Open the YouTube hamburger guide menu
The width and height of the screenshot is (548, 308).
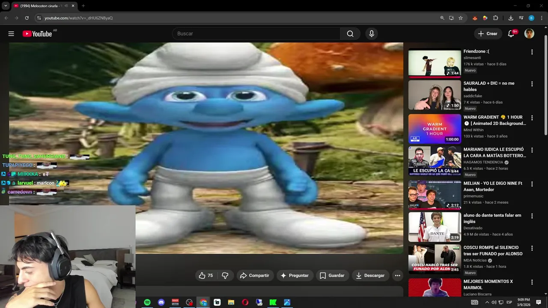(x=11, y=34)
